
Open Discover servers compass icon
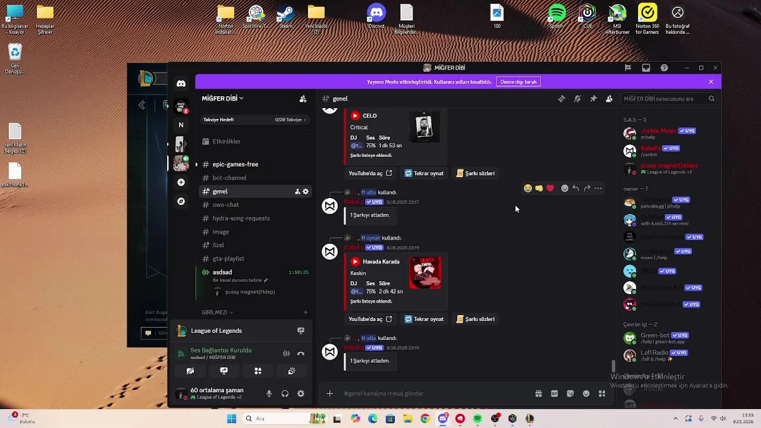(181, 202)
